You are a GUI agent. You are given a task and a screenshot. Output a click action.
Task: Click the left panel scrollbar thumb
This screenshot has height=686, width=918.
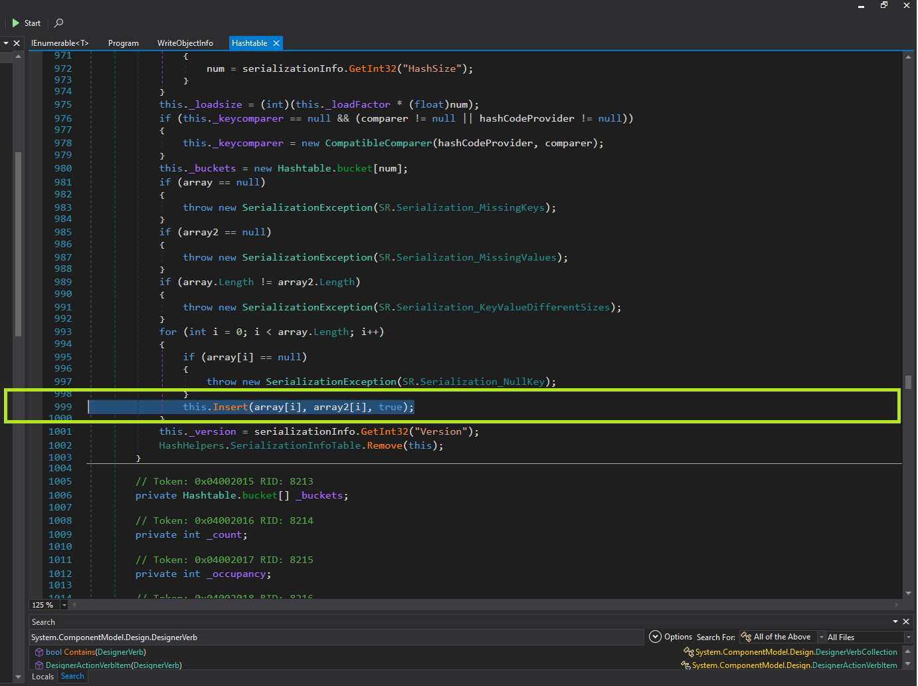tap(18, 244)
